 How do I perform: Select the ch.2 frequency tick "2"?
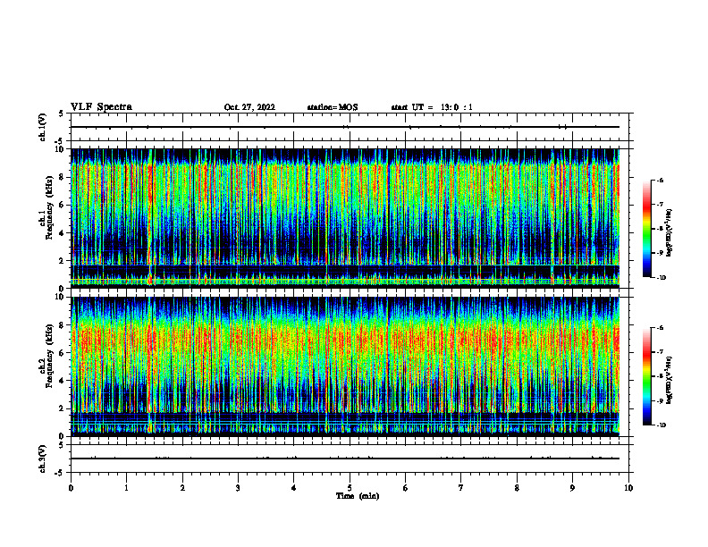[62, 408]
